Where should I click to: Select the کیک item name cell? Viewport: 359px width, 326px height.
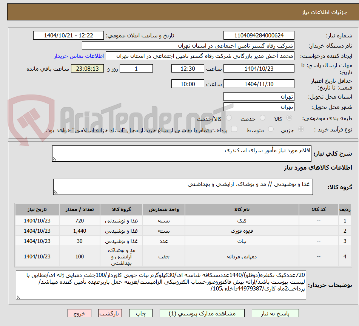pyautogui.click(x=242, y=221)
